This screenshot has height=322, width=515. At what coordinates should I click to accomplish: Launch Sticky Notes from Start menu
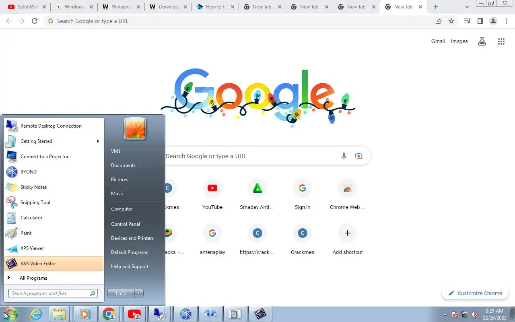pyautogui.click(x=54, y=187)
